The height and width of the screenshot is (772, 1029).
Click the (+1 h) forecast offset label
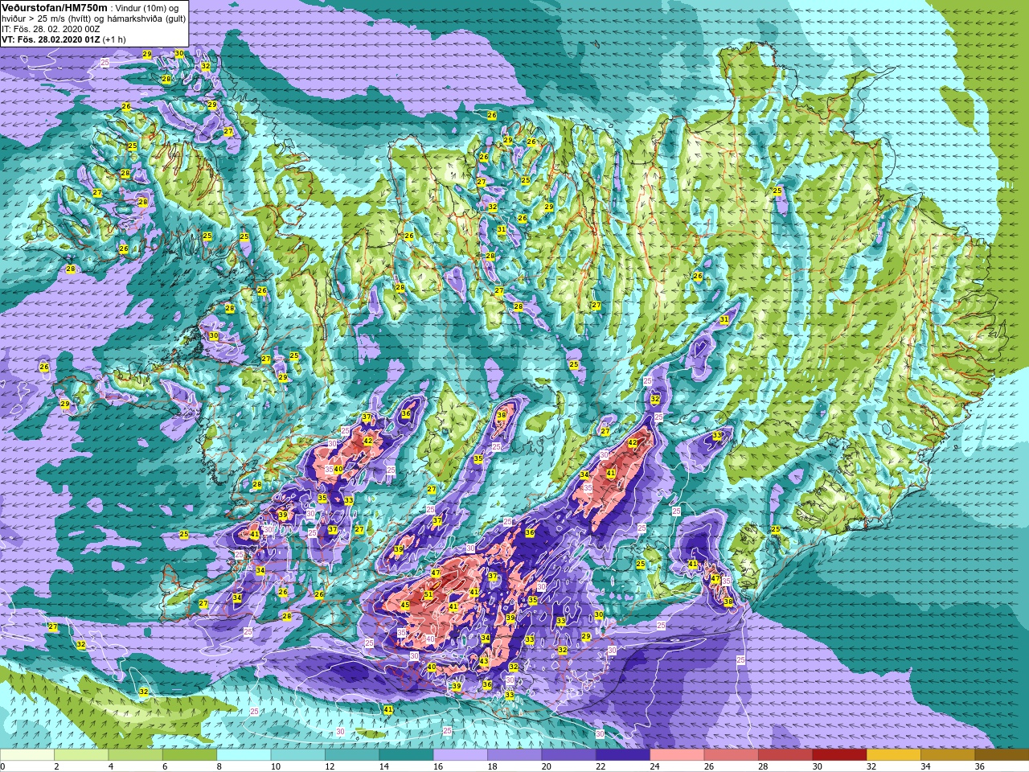click(116, 39)
